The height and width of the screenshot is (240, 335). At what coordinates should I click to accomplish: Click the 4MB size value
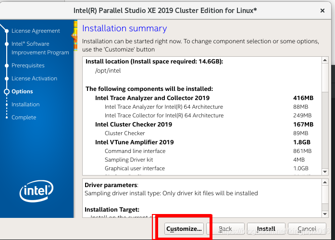click(x=299, y=160)
